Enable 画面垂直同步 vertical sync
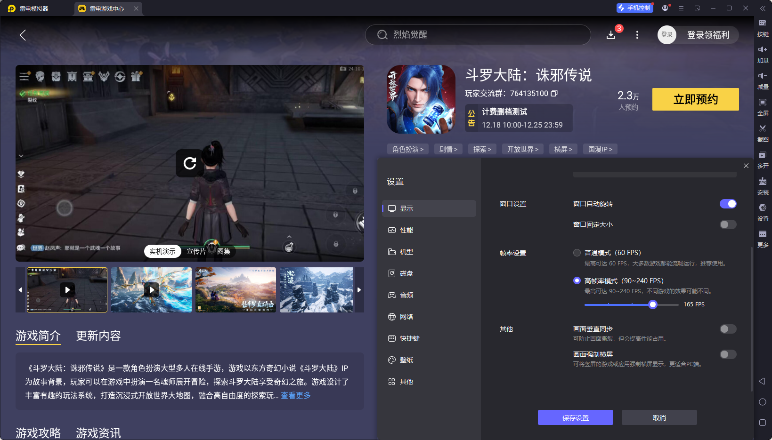The image size is (772, 440). pyautogui.click(x=728, y=329)
